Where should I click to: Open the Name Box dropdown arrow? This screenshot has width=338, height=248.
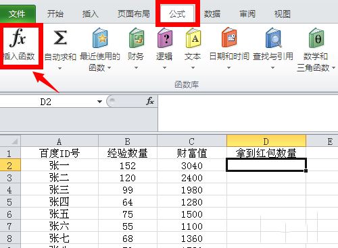tap(99, 102)
